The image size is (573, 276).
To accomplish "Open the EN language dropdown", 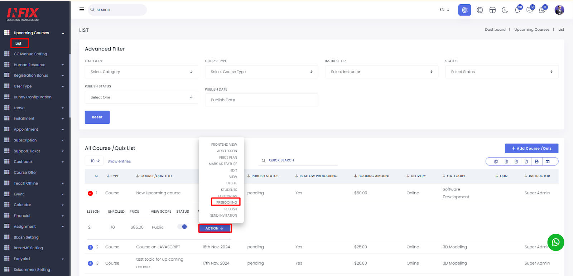I will tap(444, 10).
